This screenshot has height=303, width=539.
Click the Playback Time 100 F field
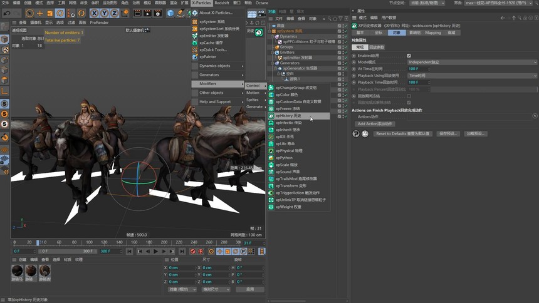pyautogui.click(x=418, y=83)
